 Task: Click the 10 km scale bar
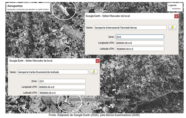coord(163,112)
